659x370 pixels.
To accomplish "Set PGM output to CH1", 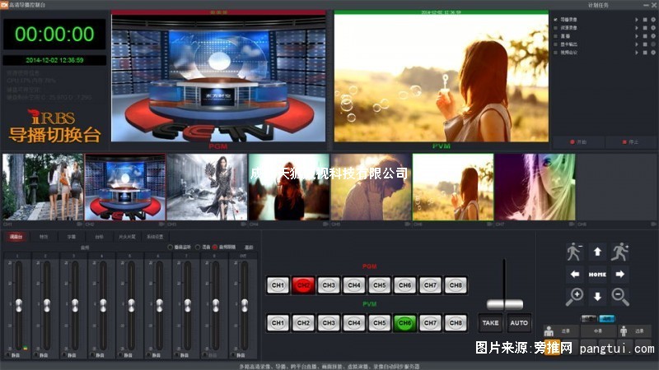I will coord(278,285).
